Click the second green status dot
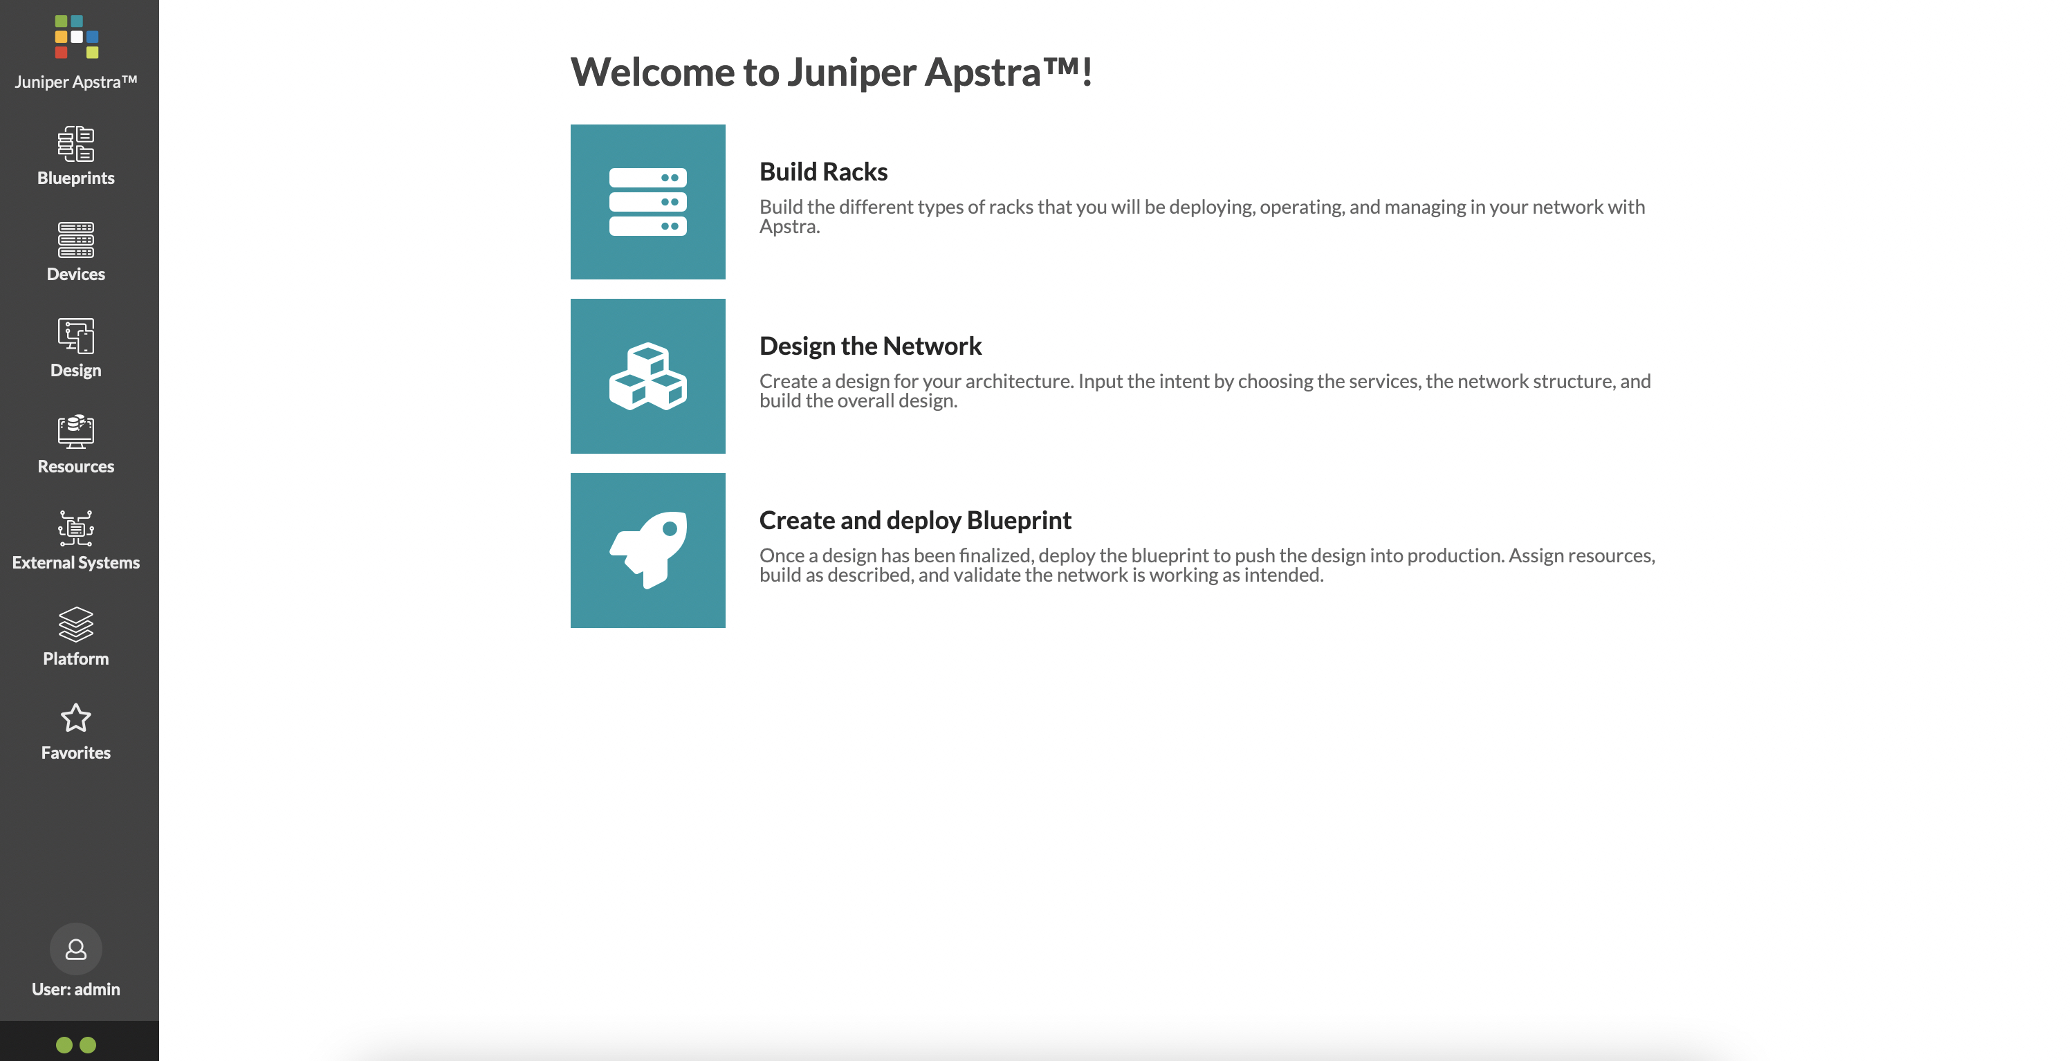 tap(88, 1044)
